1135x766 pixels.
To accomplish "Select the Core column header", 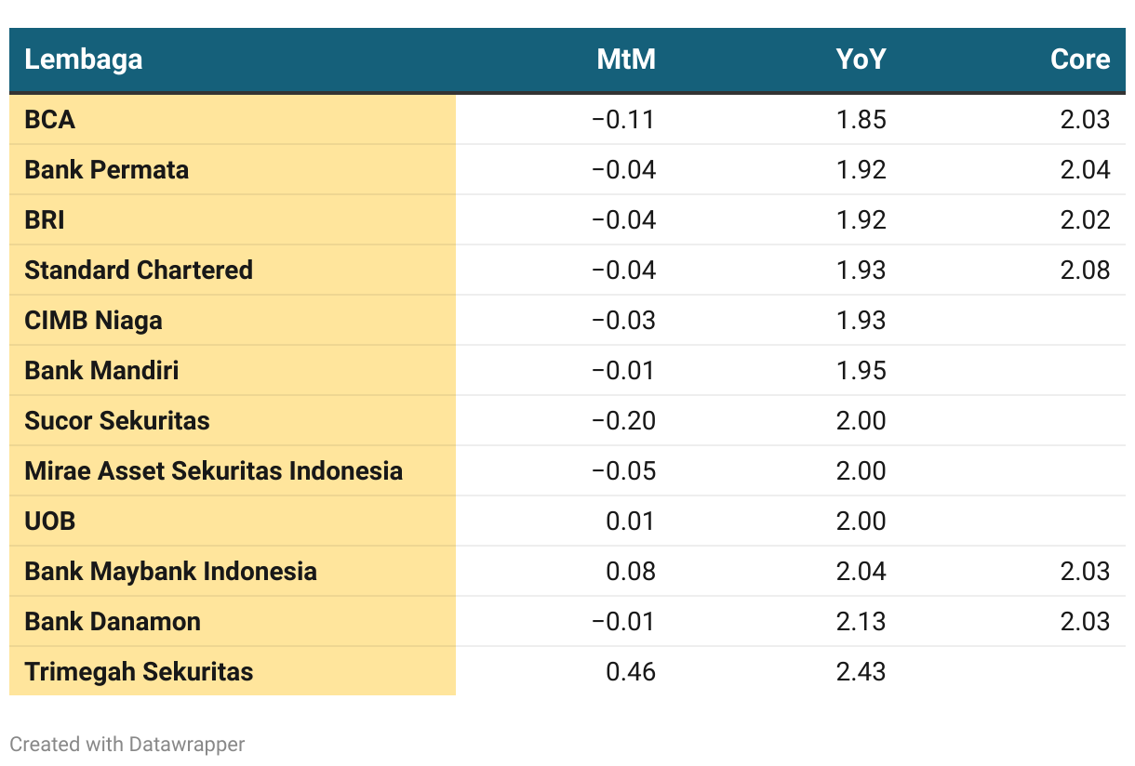I will [x=1080, y=59].
